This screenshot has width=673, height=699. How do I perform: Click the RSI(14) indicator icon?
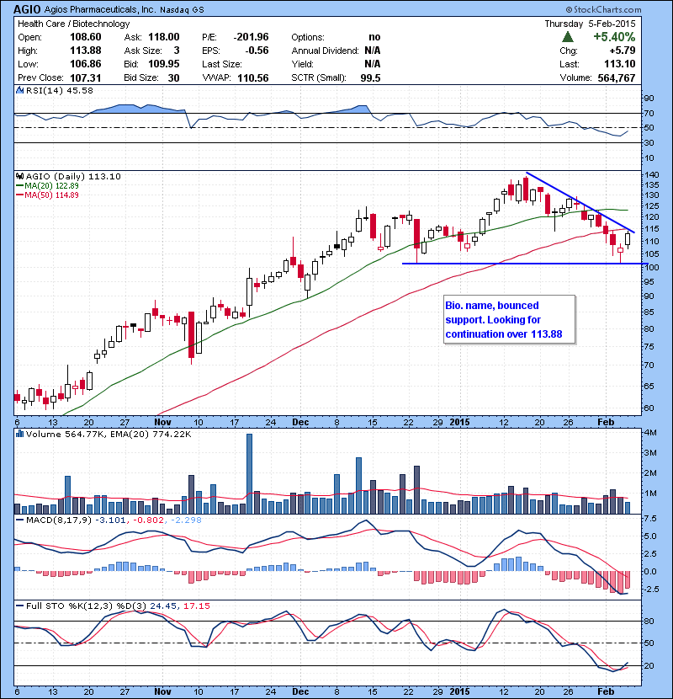pyautogui.click(x=19, y=90)
